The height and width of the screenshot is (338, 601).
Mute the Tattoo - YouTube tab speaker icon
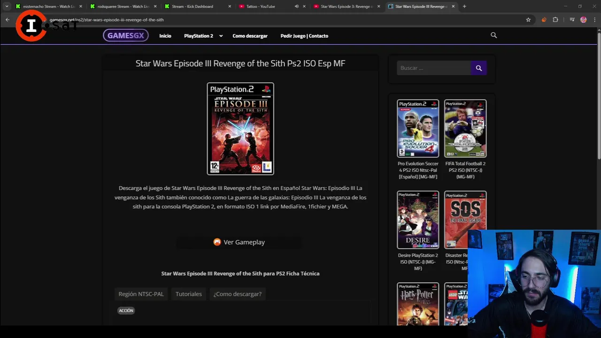(296, 7)
